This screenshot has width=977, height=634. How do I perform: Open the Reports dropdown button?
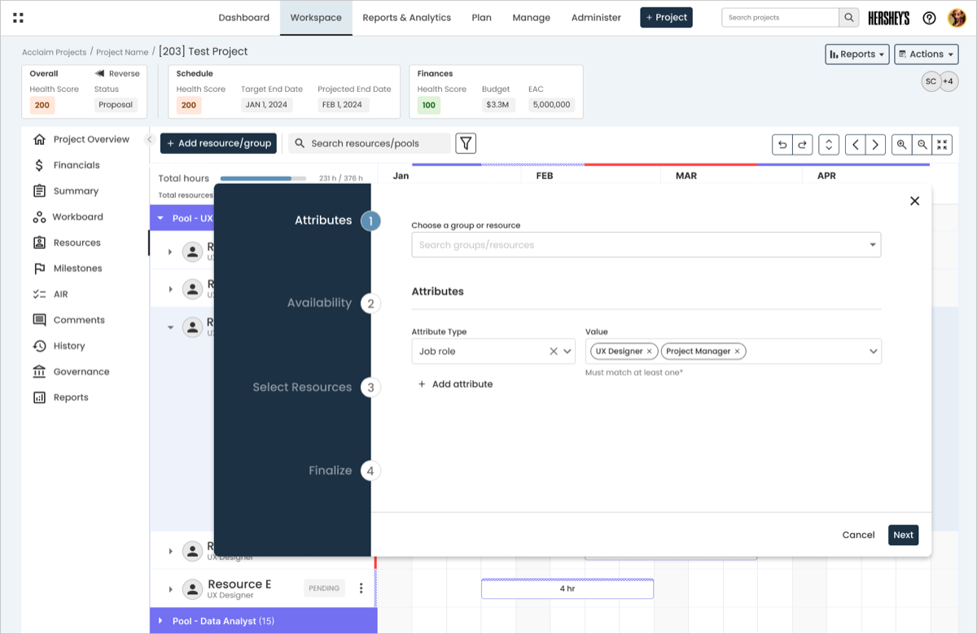857,55
